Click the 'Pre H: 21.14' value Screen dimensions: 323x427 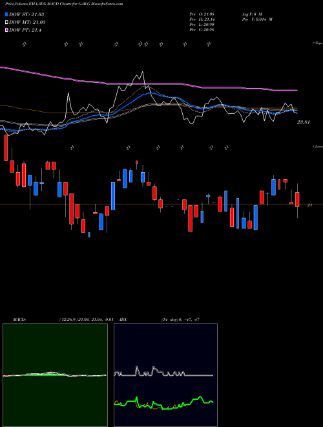tap(202, 19)
